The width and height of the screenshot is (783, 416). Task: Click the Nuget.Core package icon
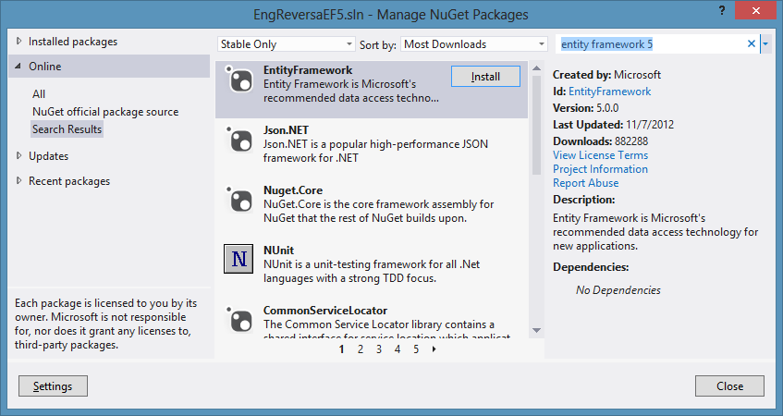click(239, 200)
